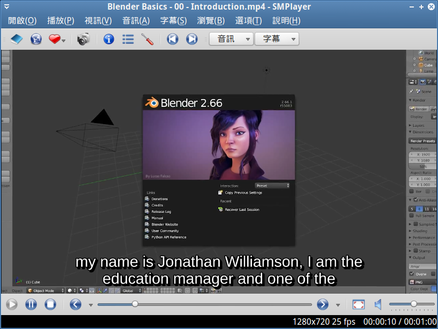The image size is (438, 329).
Task: Open the 音訊 audio track dropdown
Action: click(231, 39)
